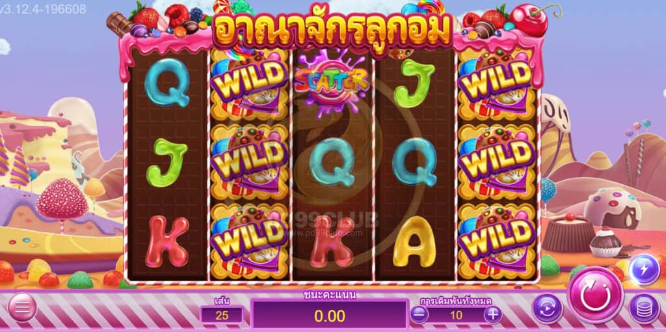Tap the Scatter symbol on middle reel
666x332 pixels.
click(x=332, y=80)
